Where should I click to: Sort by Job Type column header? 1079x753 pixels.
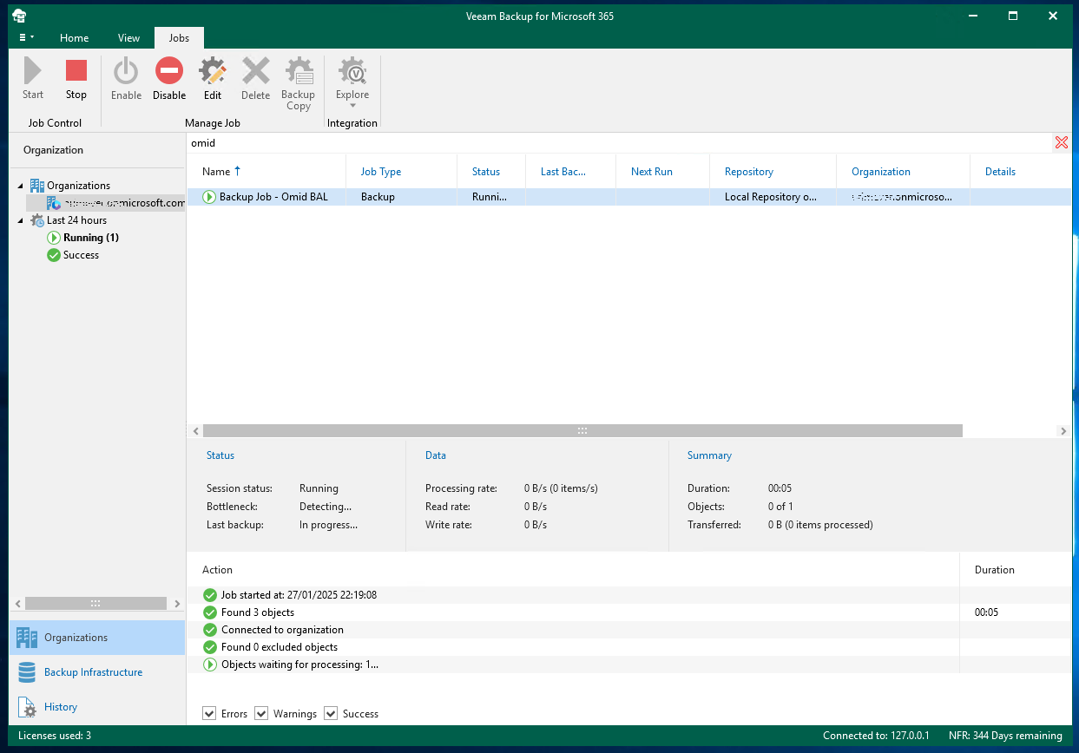pos(401,172)
